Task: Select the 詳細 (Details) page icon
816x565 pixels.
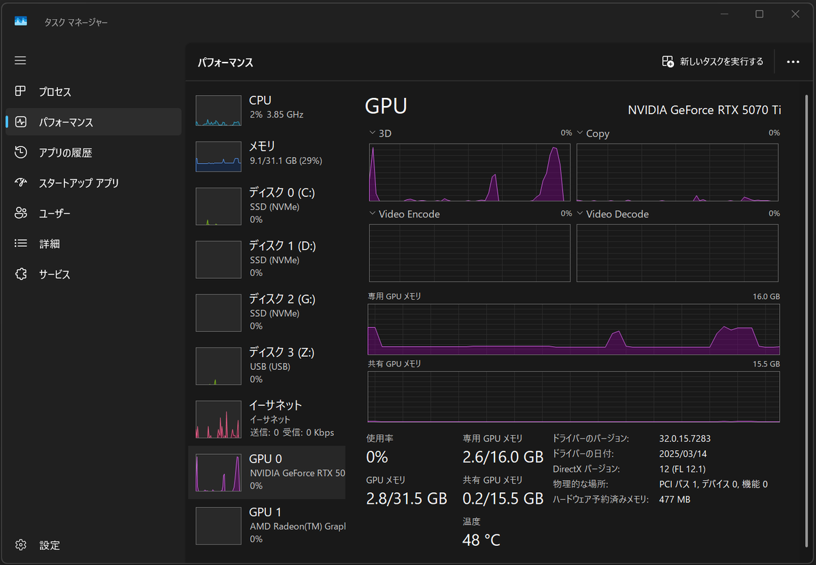Action: (20, 243)
